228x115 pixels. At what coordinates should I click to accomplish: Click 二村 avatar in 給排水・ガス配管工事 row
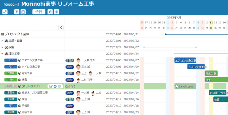pyautogui.click(x=93, y=93)
